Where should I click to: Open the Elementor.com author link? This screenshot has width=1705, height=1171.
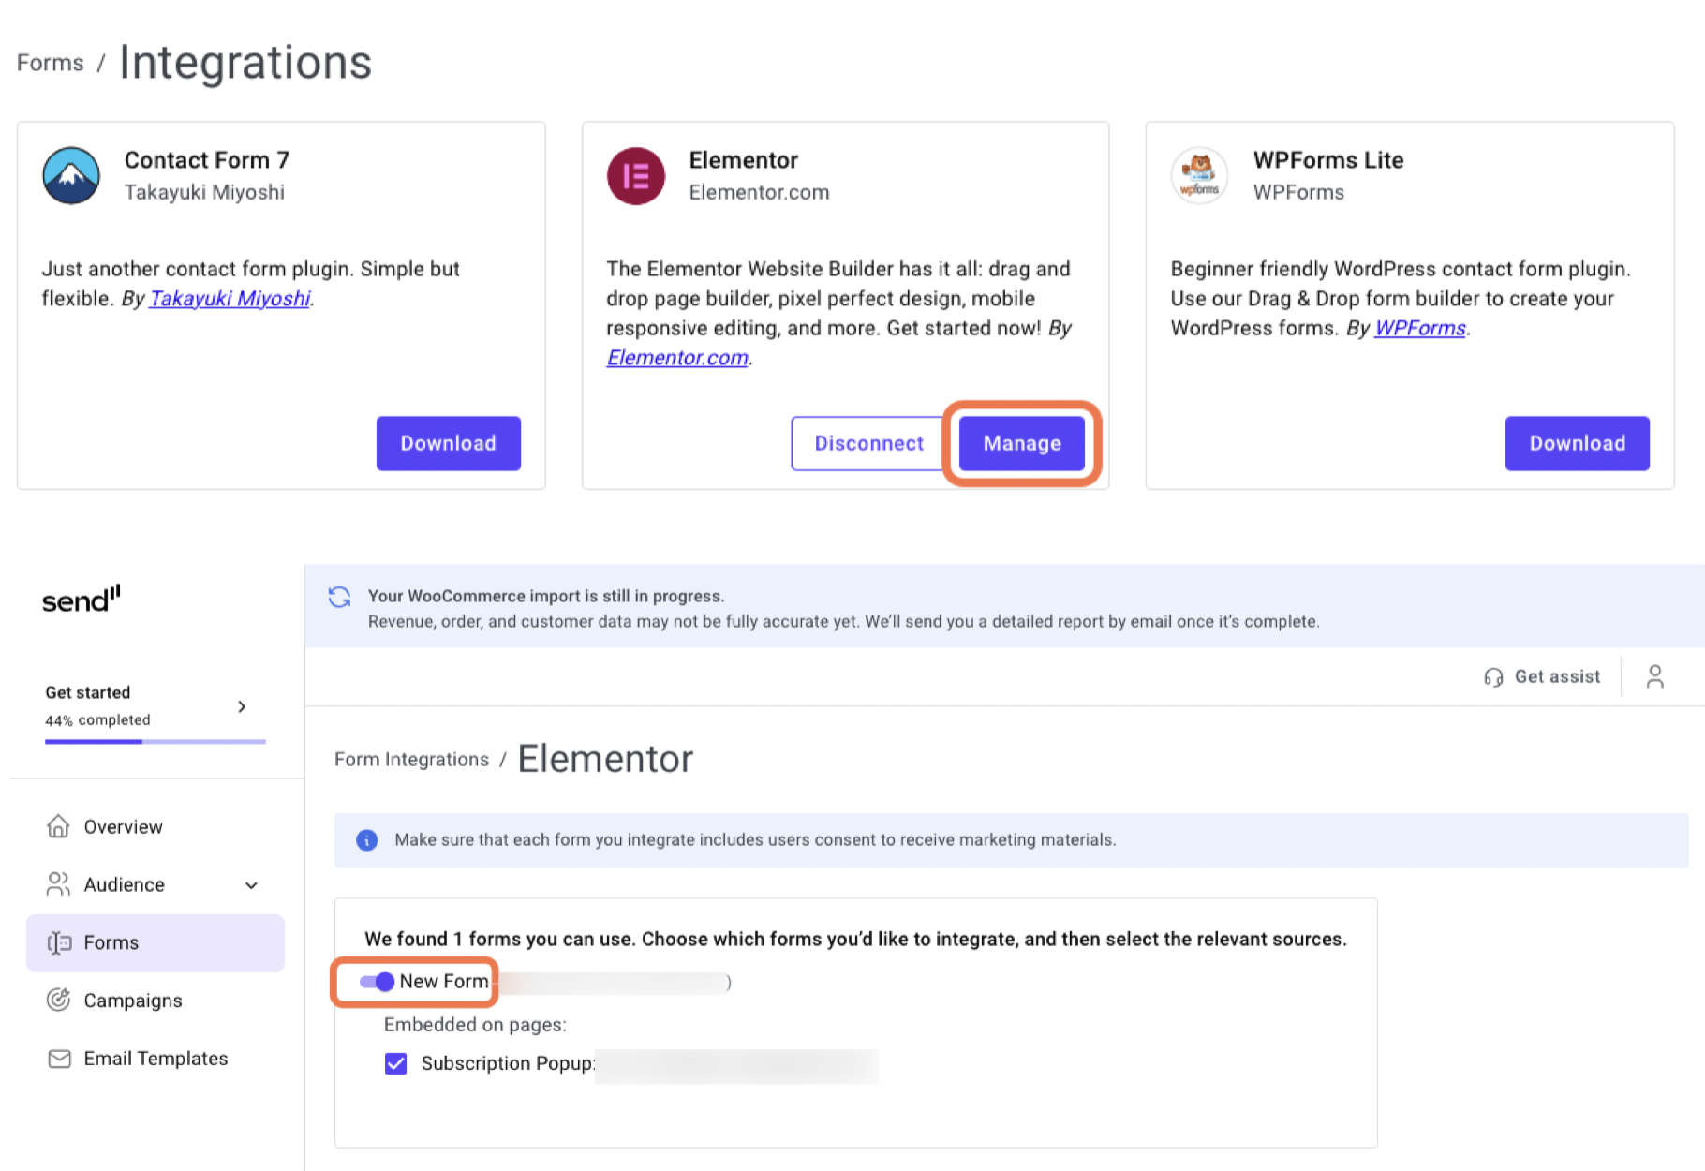[x=677, y=358]
